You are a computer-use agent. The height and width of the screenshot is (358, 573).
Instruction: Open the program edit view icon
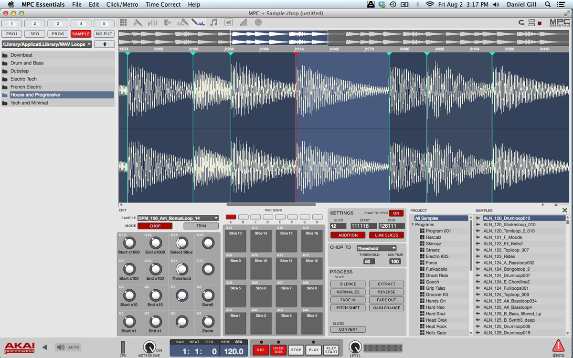pyautogui.click(x=138, y=22)
